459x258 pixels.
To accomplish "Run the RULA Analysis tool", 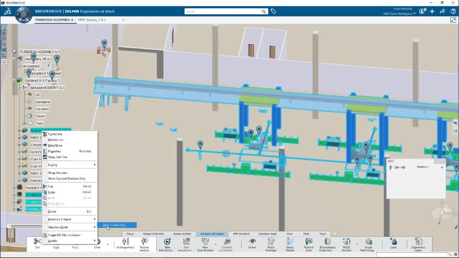I will (x=347, y=244).
